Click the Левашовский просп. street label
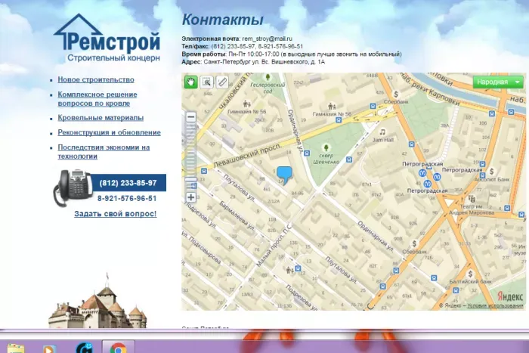 click(248, 156)
